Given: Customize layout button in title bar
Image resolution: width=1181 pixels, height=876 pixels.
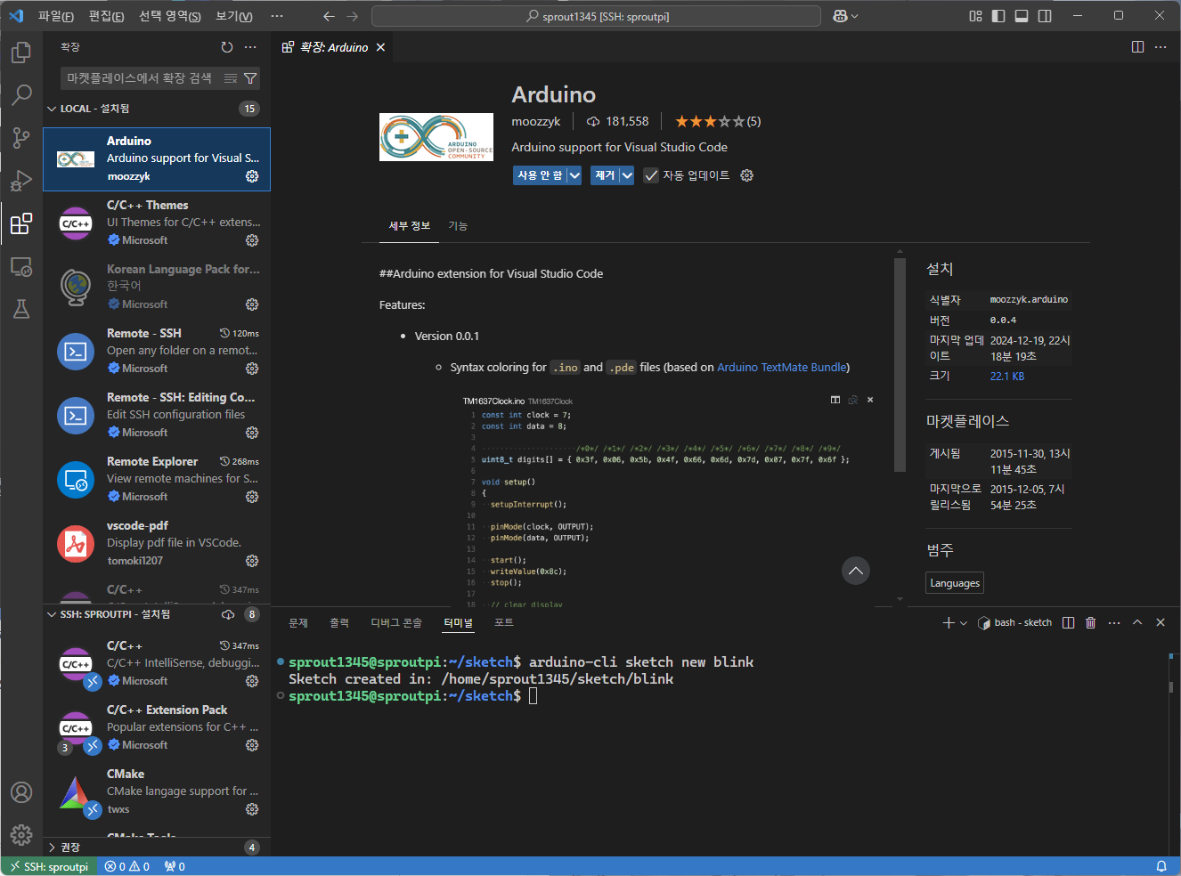Looking at the screenshot, I should coord(975,16).
